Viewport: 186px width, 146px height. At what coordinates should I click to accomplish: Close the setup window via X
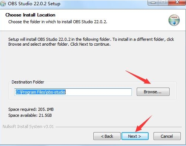tap(177, 2)
